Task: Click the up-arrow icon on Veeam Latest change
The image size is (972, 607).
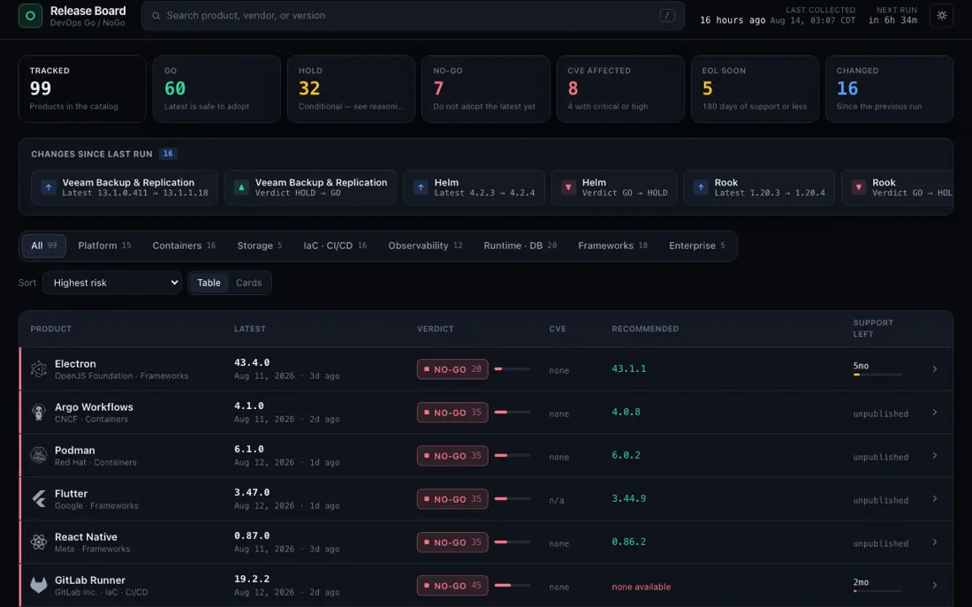Action: (49, 187)
